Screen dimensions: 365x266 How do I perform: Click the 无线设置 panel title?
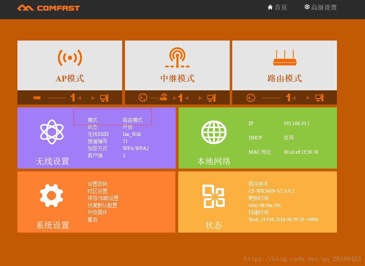click(x=52, y=161)
